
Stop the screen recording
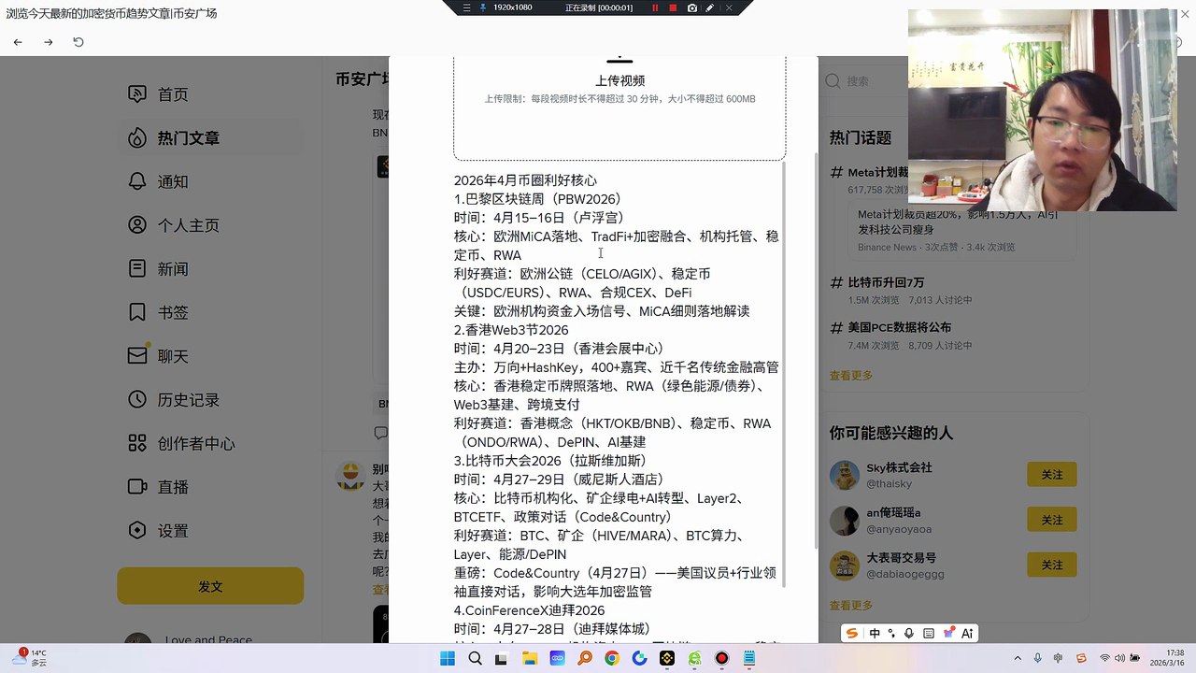[x=673, y=7]
